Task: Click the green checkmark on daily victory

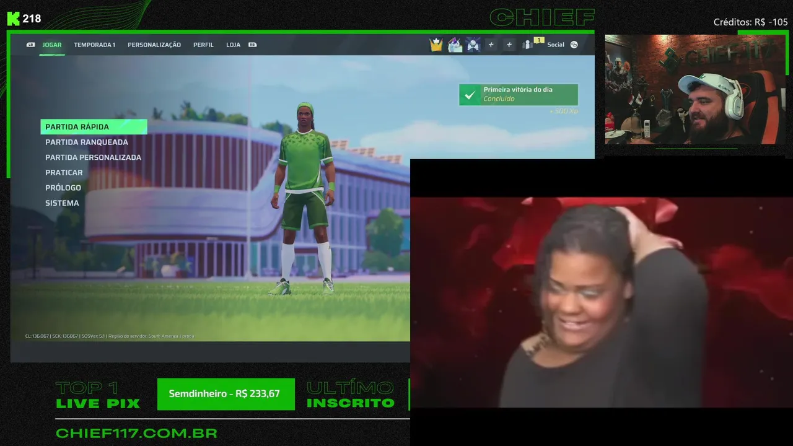Action: (470, 95)
